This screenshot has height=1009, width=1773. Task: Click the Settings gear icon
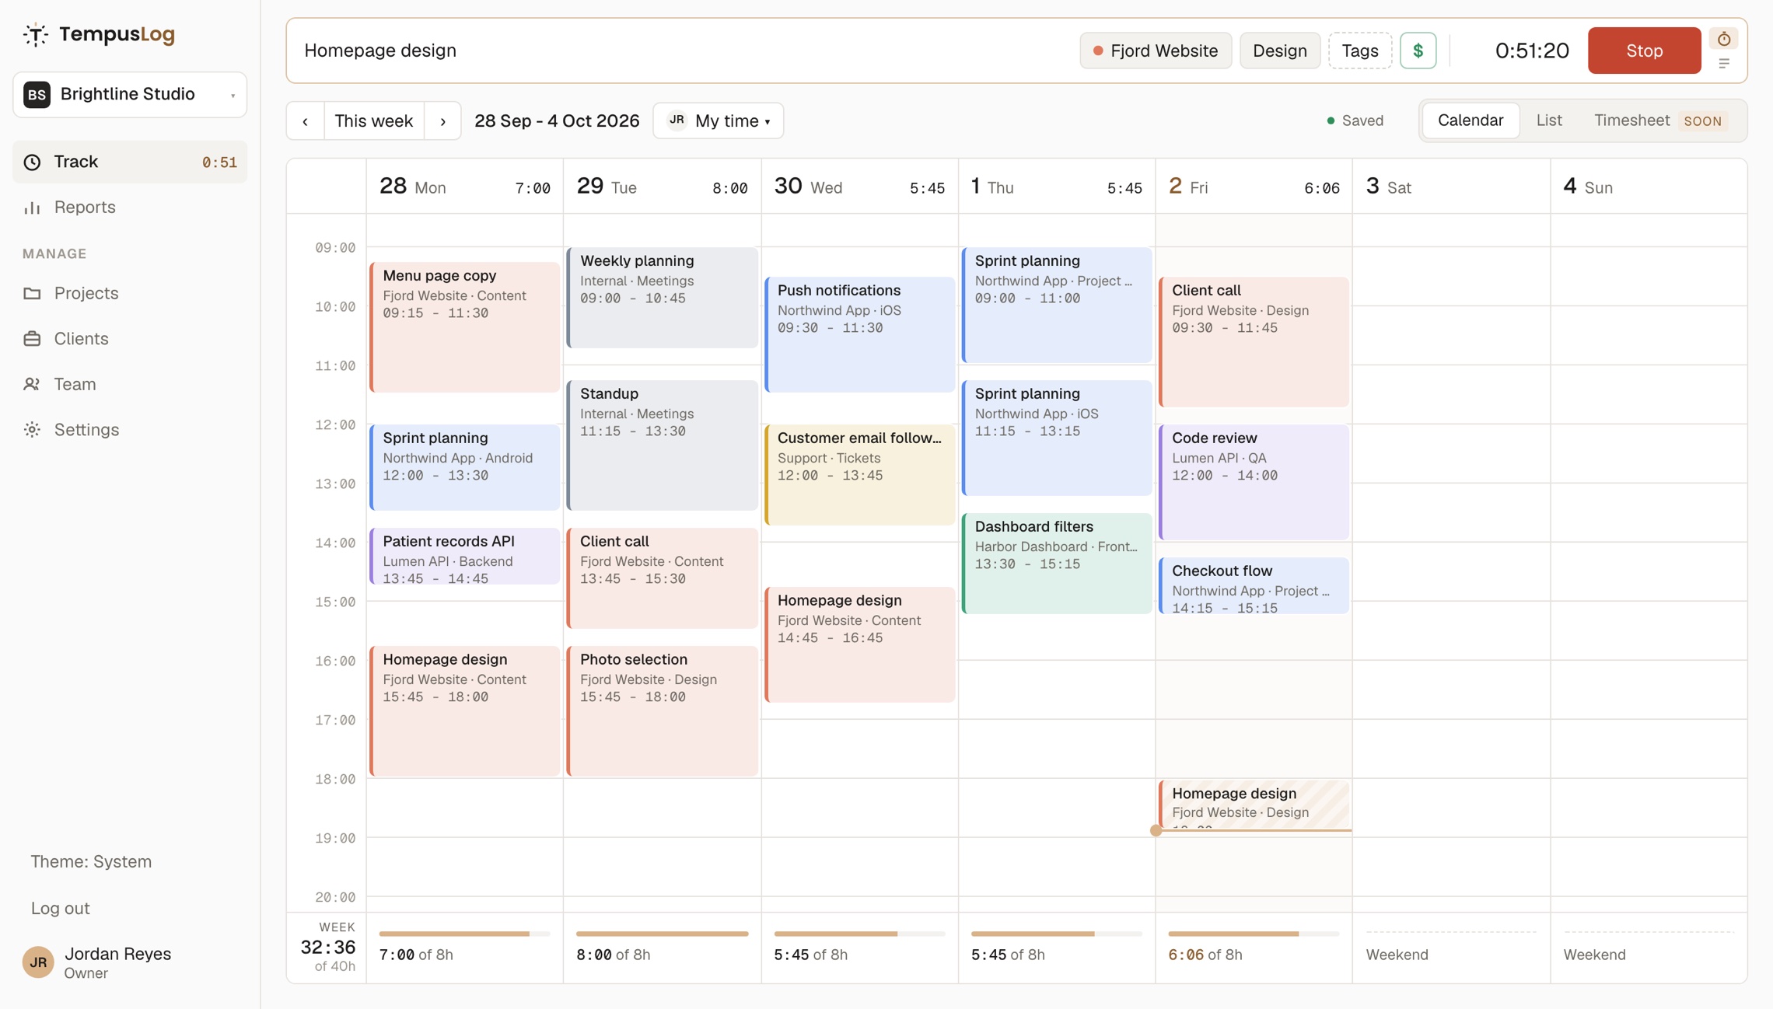pos(32,430)
